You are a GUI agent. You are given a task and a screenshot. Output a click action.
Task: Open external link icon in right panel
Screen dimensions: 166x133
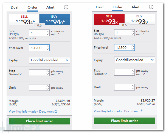[x=141, y=111]
